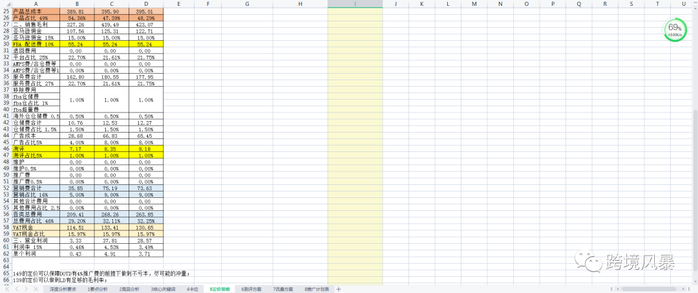The width and height of the screenshot is (698, 293).
Task: Select cell with value 423.07
Action: (147, 25)
